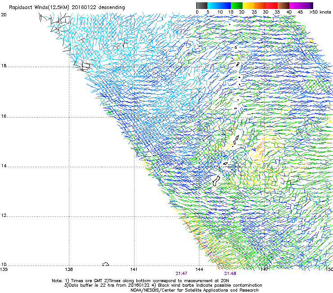Click longitude label '141' on bottom axis
333x293 pixels.
134,270
